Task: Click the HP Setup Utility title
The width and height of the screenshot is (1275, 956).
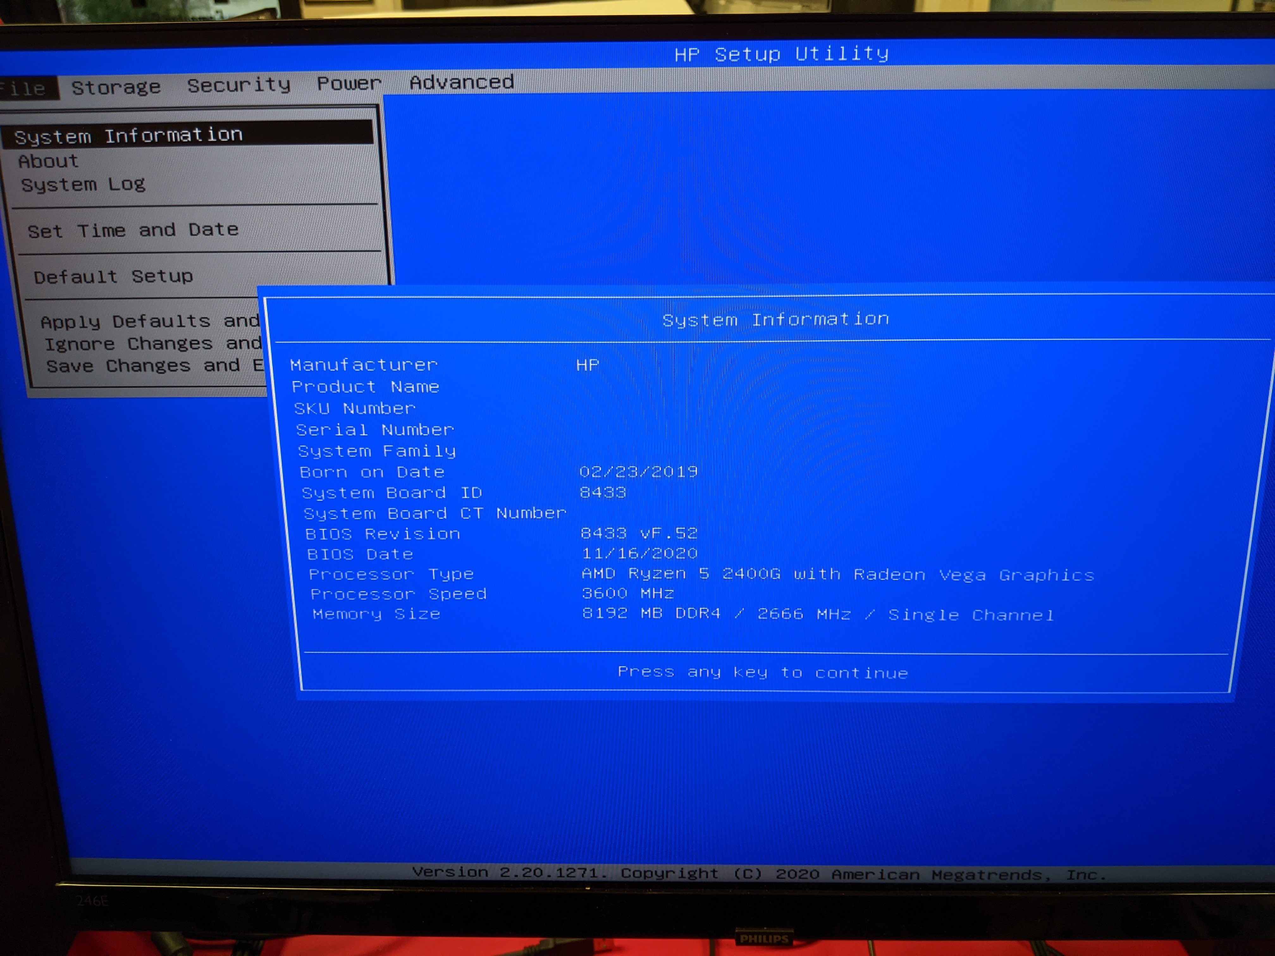Action: [x=781, y=54]
